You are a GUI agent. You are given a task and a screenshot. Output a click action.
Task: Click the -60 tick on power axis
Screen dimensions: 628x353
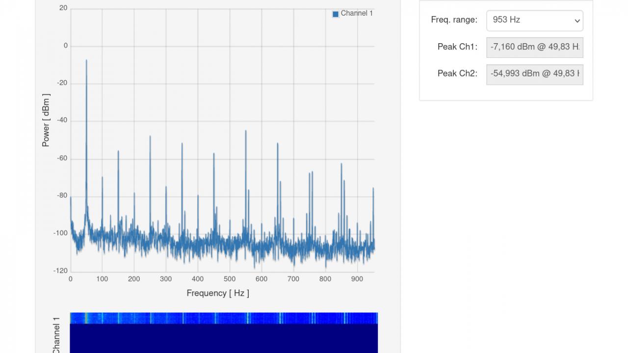(x=62, y=158)
